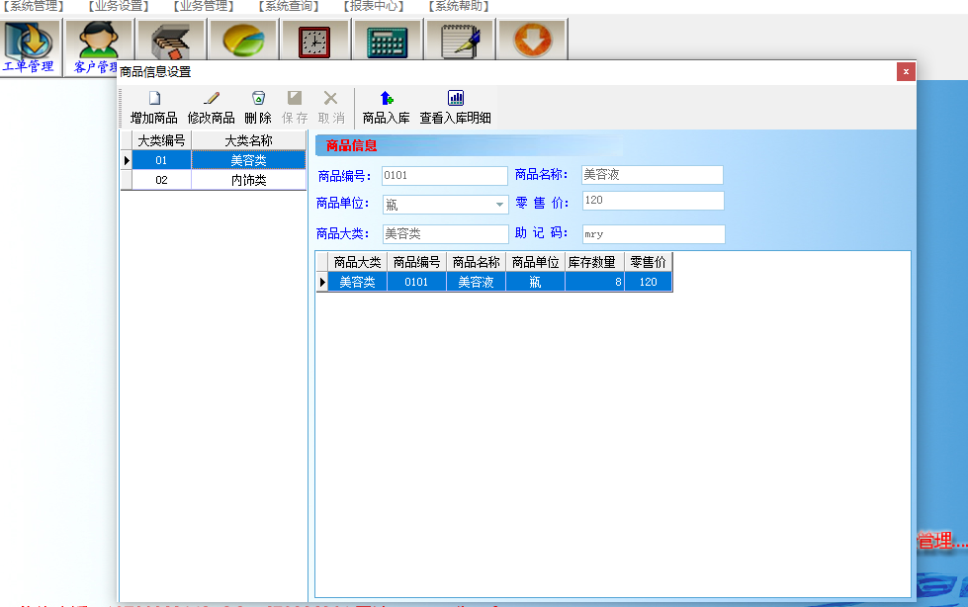Viewport: 968px width, 607px height.
Task: Click the 商品名称 column header in product grid
Action: pyautogui.click(x=476, y=262)
